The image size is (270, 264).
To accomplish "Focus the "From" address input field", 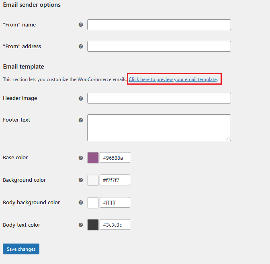I will point(159,46).
